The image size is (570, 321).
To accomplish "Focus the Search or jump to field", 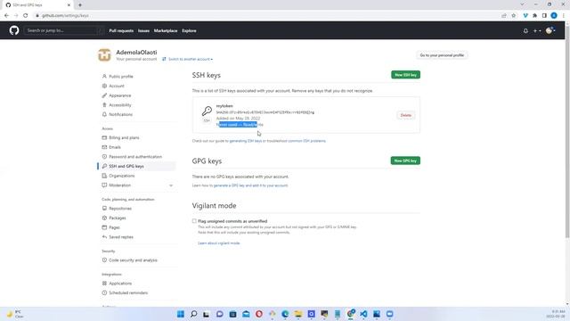I will click(x=63, y=30).
